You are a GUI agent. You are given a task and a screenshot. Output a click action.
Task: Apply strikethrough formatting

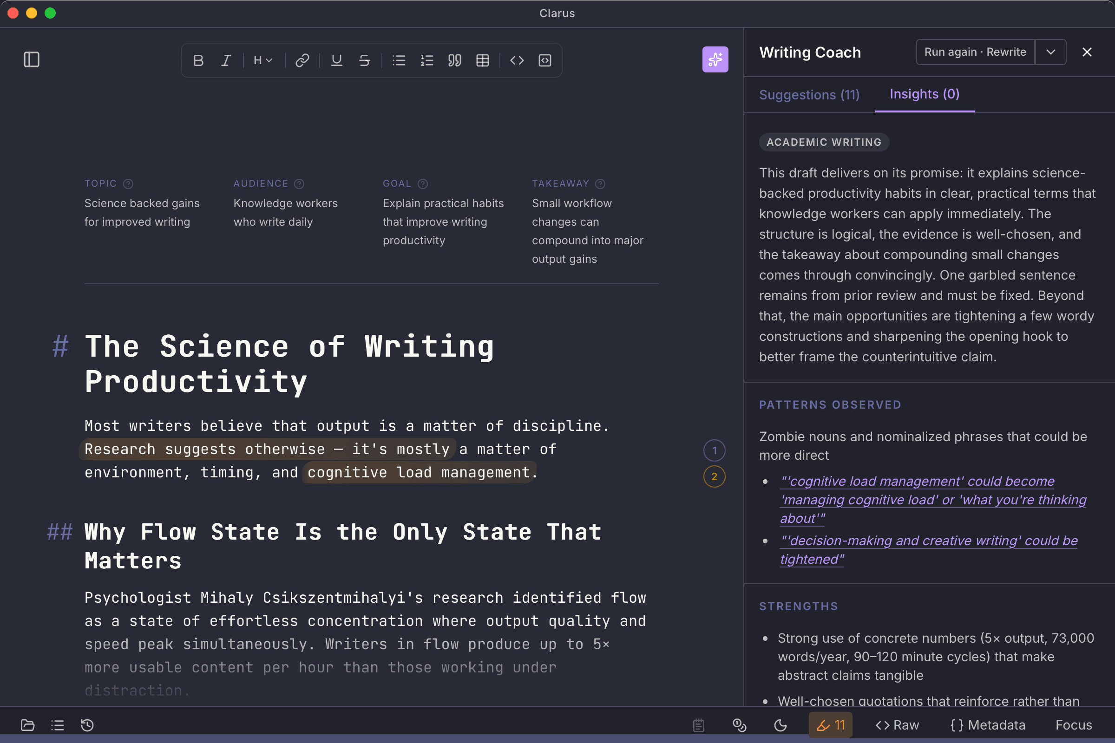364,60
